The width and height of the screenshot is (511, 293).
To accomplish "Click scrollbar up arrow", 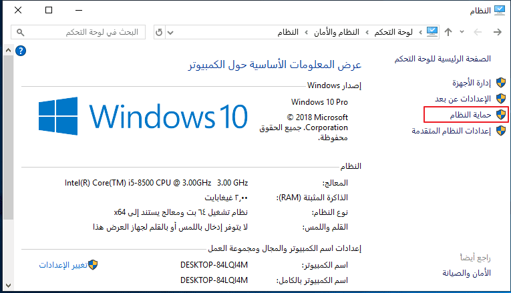I will [x=9, y=50].
